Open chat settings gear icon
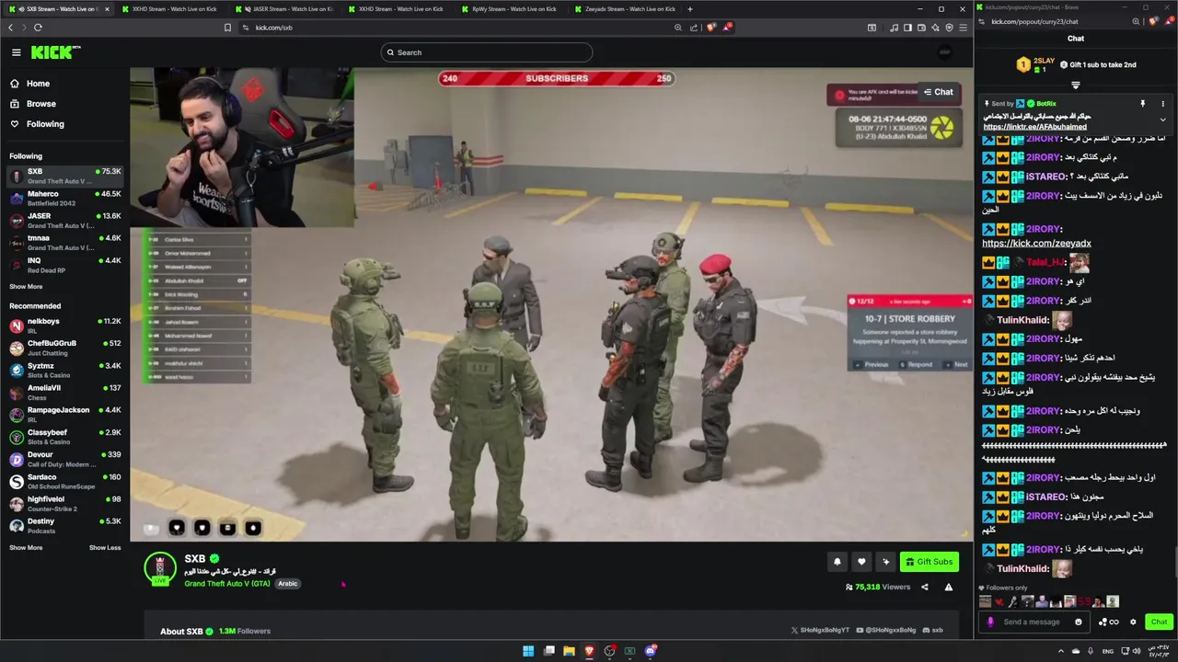 click(1133, 622)
